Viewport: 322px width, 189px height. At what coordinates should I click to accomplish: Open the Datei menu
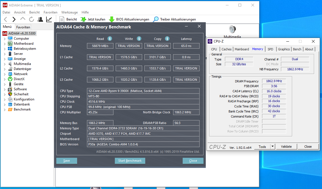tap(6, 12)
